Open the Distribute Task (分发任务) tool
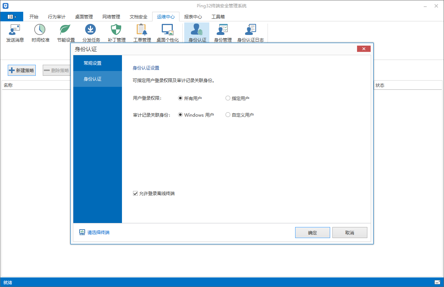444x287 pixels. pos(91,33)
